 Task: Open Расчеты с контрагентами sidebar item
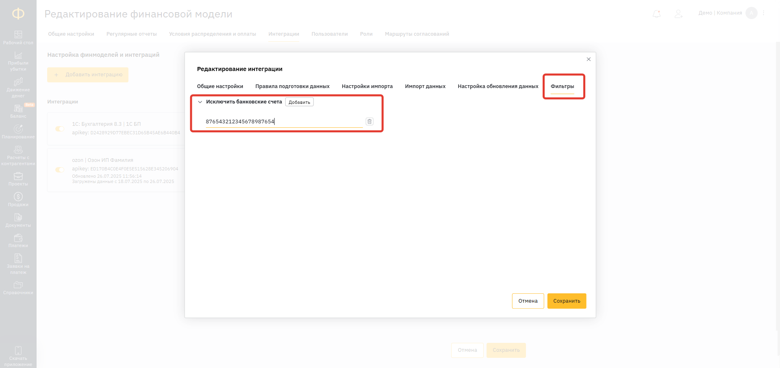tap(18, 156)
